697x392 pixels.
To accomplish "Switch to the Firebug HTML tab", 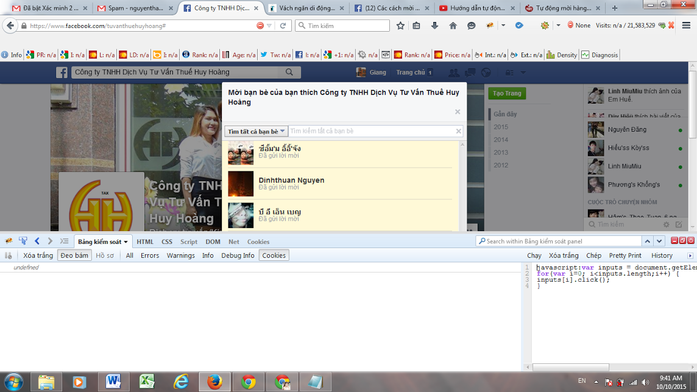I will [x=145, y=241].
